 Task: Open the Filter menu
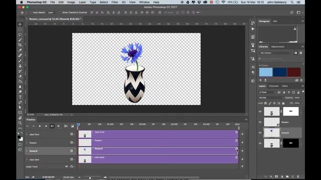tap(115, 2)
